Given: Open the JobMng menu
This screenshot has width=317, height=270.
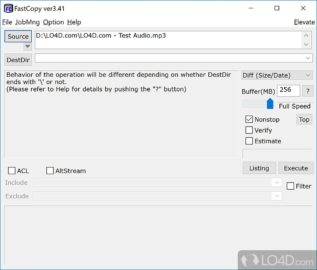Looking at the screenshot, I should [27, 22].
